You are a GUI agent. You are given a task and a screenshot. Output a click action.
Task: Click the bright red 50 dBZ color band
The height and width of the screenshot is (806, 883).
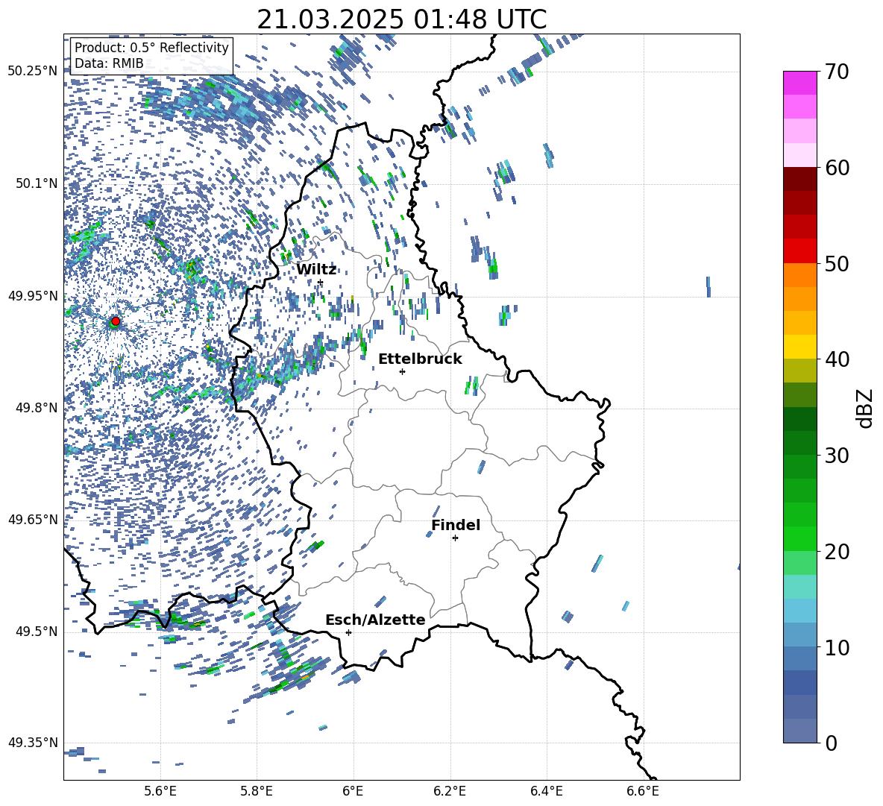point(799,251)
